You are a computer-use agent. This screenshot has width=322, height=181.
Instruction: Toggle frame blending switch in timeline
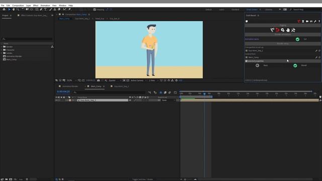165,93
